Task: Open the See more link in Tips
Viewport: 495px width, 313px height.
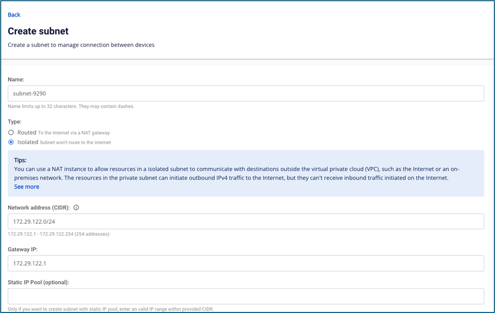Action: 26,187
